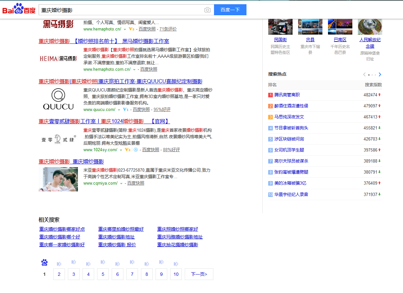Open the couple photo thumbnail for cqmiya.com
The height and width of the screenshot is (293, 403).
point(58,179)
